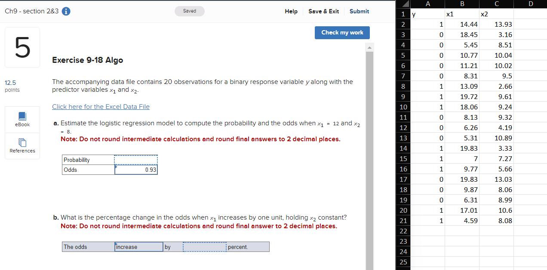547x270 pixels.
Task: Select cell B2 containing 14.44
Action: point(462,24)
